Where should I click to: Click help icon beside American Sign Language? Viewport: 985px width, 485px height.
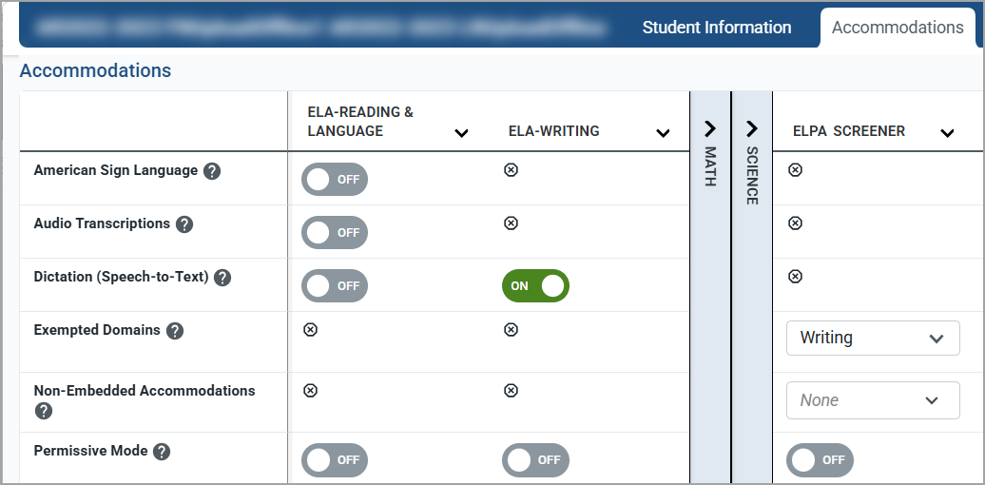click(x=212, y=171)
